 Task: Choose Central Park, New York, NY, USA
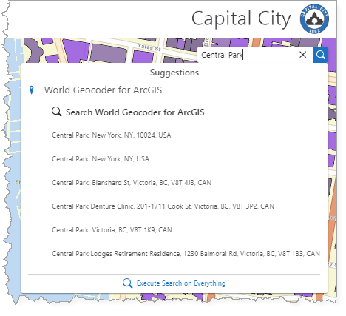(101, 159)
